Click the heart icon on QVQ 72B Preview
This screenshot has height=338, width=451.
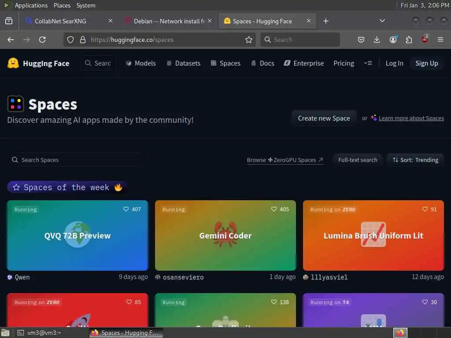coord(126,209)
